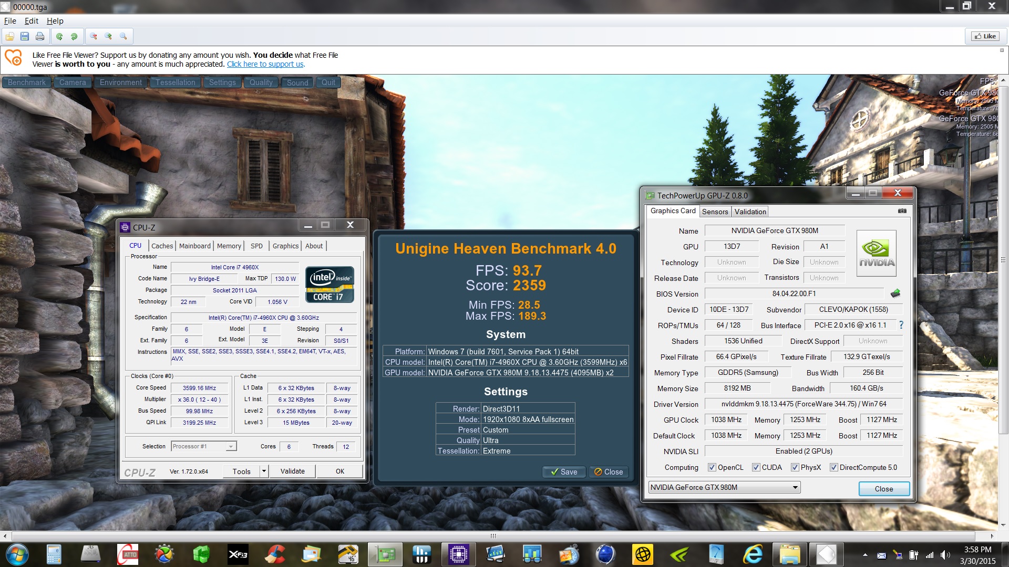Click the volume speaker tray icon
The height and width of the screenshot is (567, 1009).
pos(945,555)
